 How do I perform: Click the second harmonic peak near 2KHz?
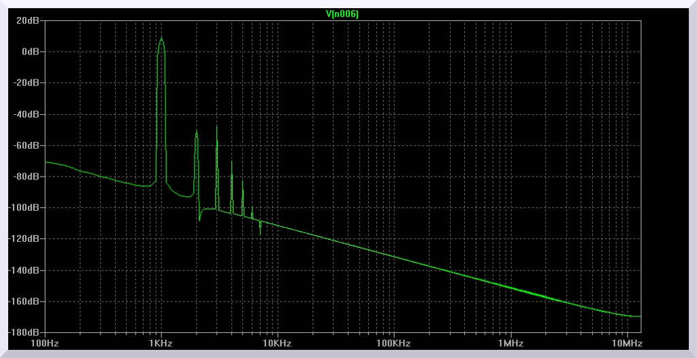(x=196, y=131)
